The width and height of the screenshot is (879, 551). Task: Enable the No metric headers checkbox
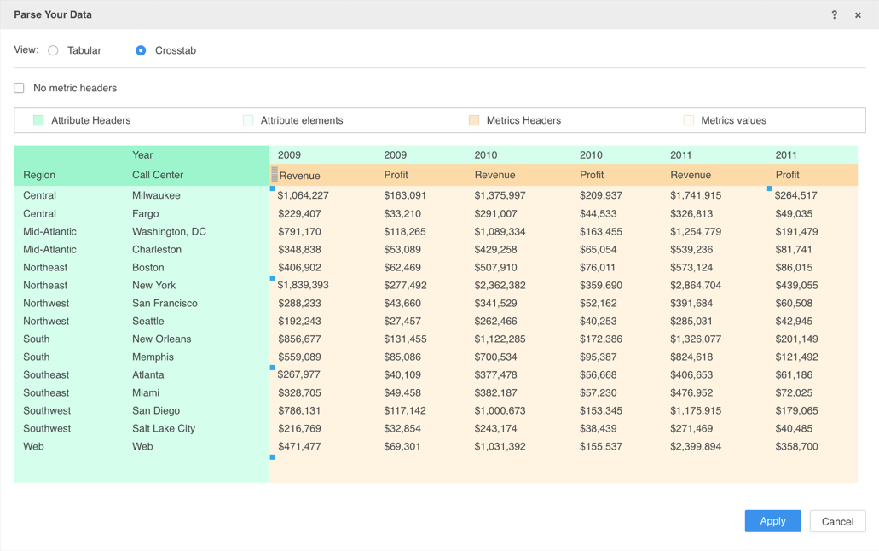pyautogui.click(x=19, y=88)
